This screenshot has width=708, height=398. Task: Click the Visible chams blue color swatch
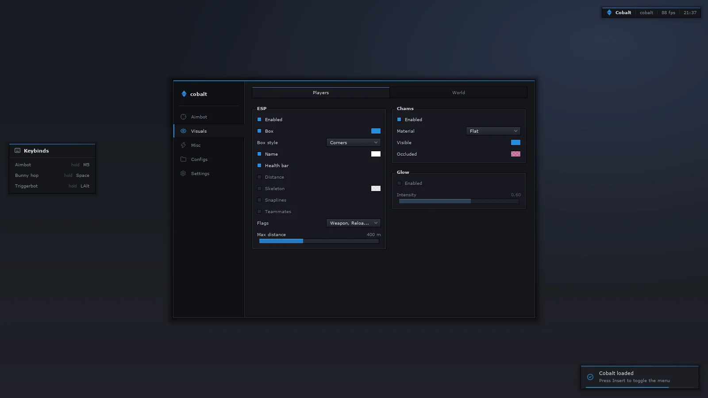[x=516, y=142]
